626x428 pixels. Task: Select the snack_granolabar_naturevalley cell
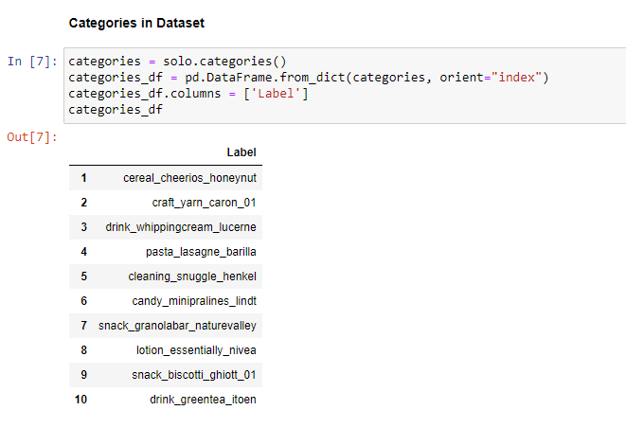click(x=177, y=326)
